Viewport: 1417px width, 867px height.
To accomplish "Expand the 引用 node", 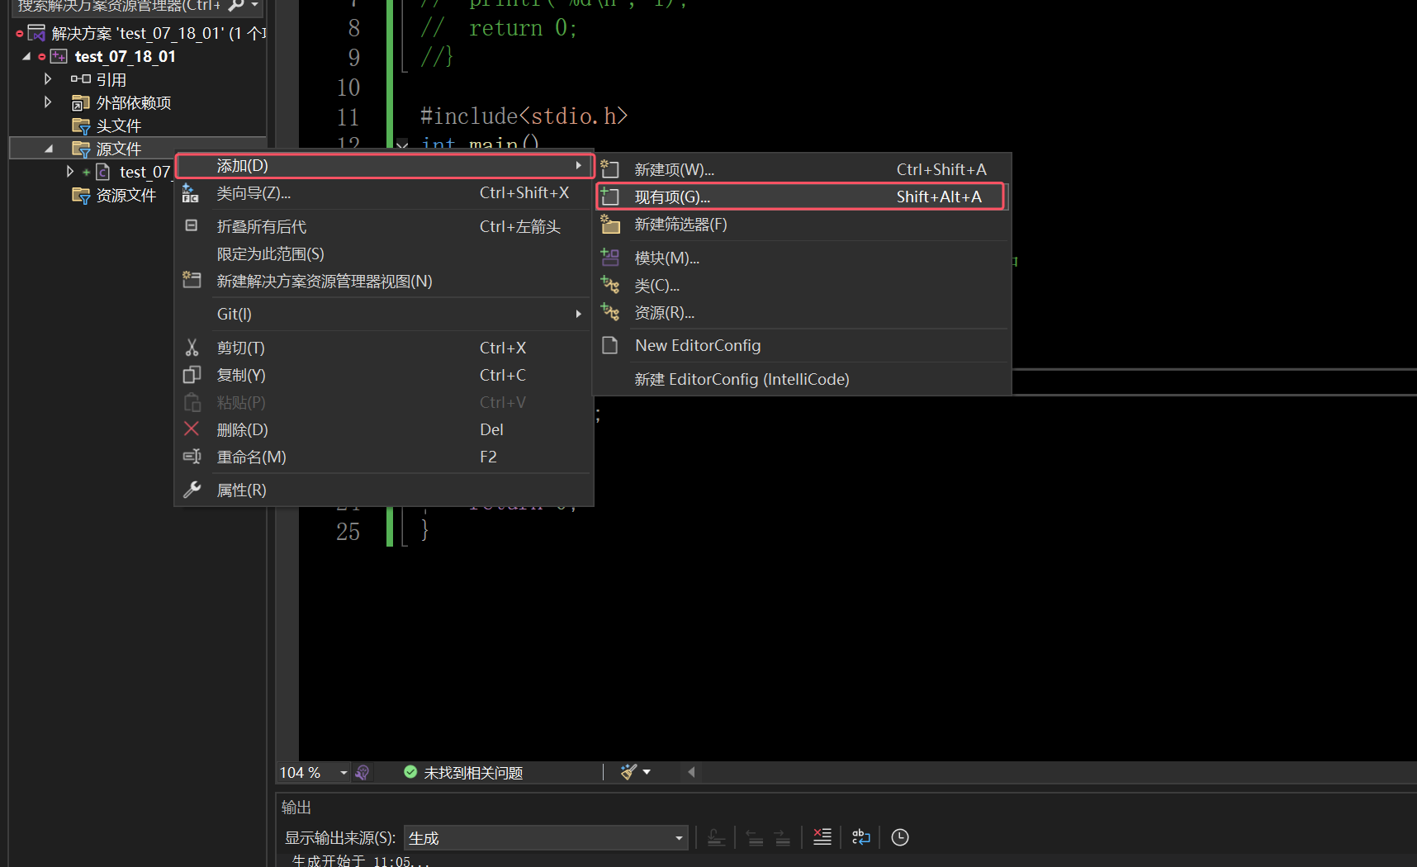I will click(x=48, y=79).
